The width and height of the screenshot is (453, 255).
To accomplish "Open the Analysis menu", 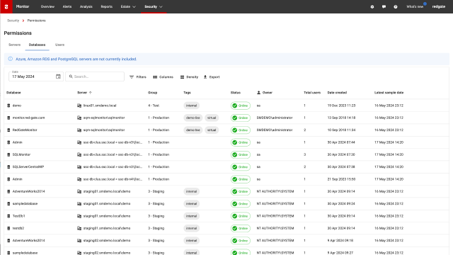I will 86,6.
